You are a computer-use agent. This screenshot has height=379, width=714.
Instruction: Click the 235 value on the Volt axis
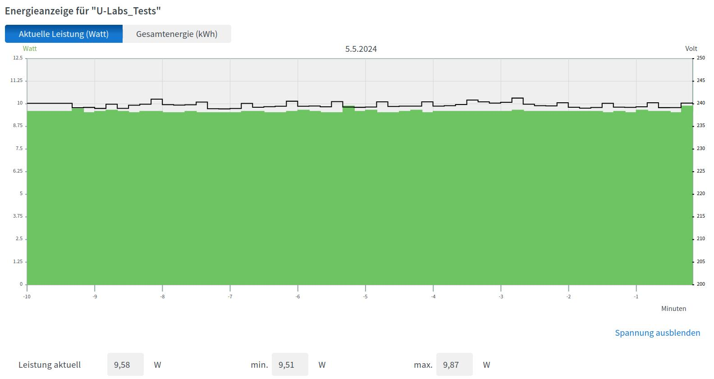click(x=701, y=126)
